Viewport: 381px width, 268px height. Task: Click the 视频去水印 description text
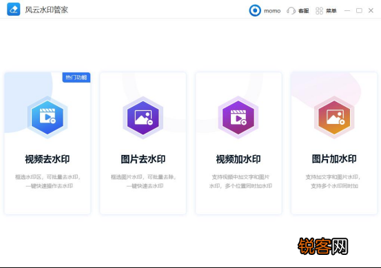tap(48, 181)
